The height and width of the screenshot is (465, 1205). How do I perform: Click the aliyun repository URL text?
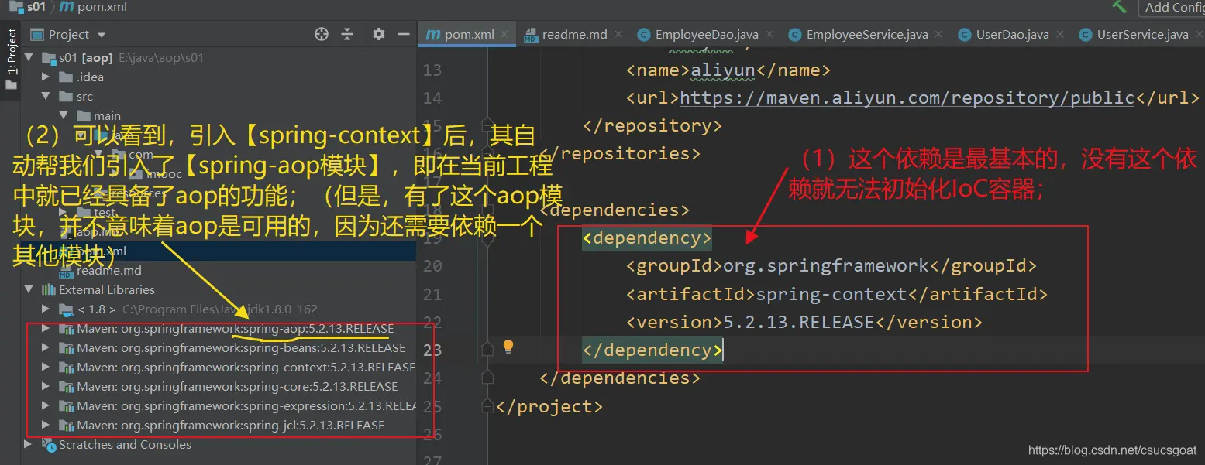click(x=907, y=97)
